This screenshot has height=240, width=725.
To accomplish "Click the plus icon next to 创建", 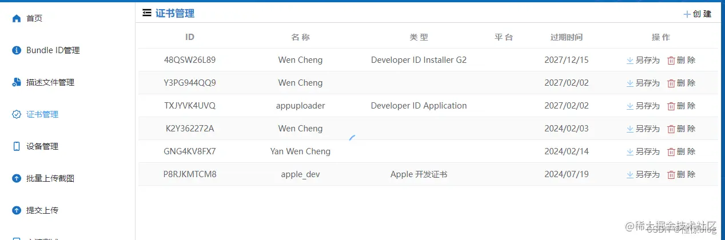I will click(x=687, y=14).
